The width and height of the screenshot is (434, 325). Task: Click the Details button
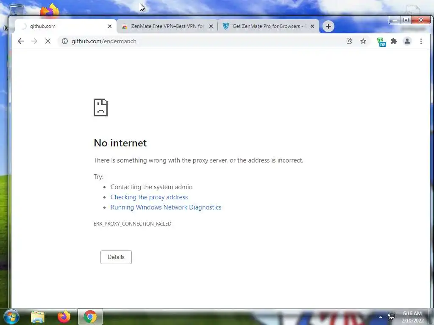point(116,257)
